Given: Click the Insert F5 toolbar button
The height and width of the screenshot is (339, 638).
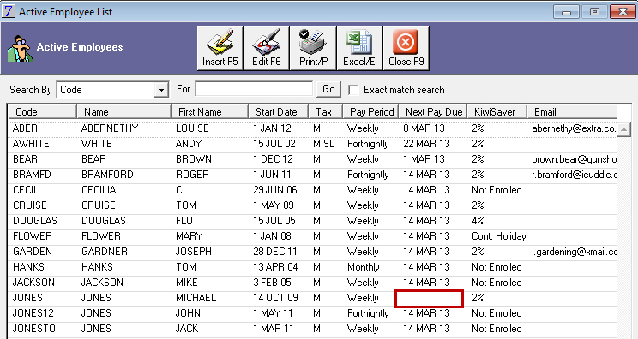Looking at the screenshot, I should click(x=220, y=48).
